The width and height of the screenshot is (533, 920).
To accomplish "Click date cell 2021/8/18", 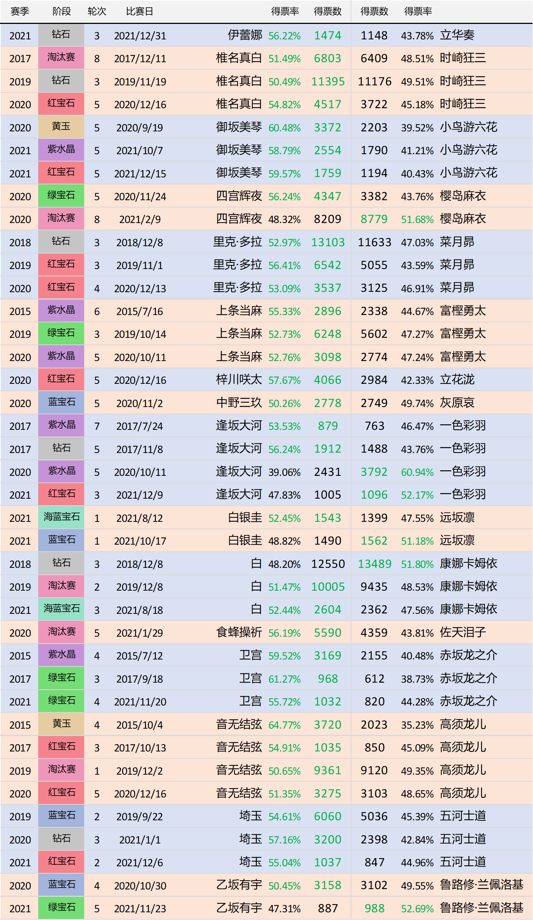I will (140, 610).
